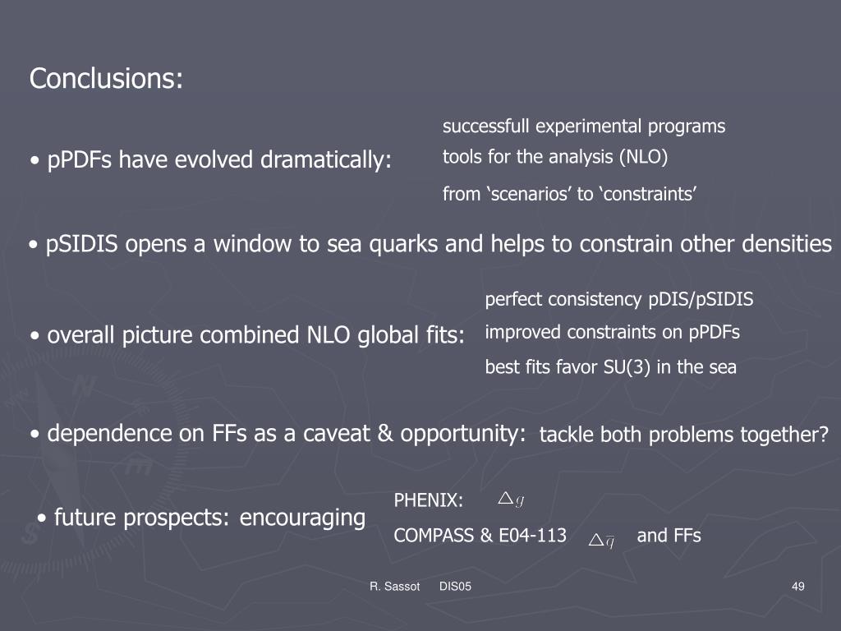Click improved constraints on pPDFs line
841x631 pixels.
point(612,333)
